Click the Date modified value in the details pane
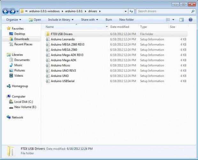Image resolution: width=198 pixels, height=160 pixels. (80, 149)
